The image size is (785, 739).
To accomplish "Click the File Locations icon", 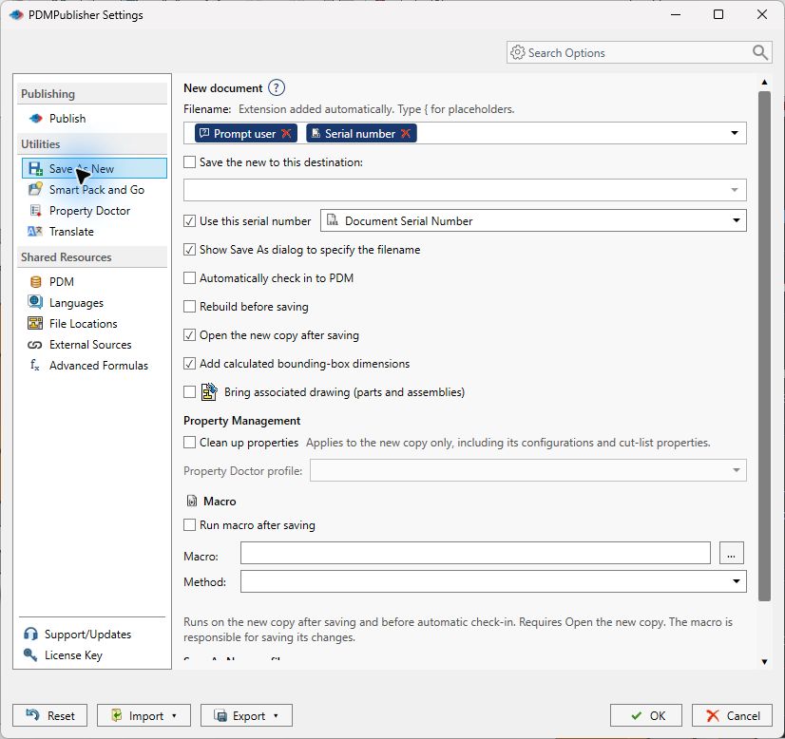I will [35, 323].
